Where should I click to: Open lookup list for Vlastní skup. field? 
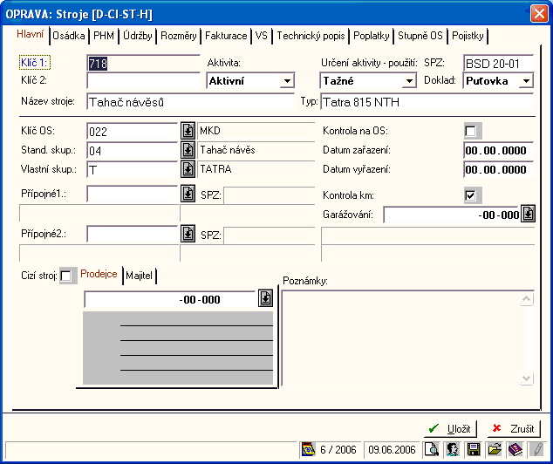coord(188,169)
